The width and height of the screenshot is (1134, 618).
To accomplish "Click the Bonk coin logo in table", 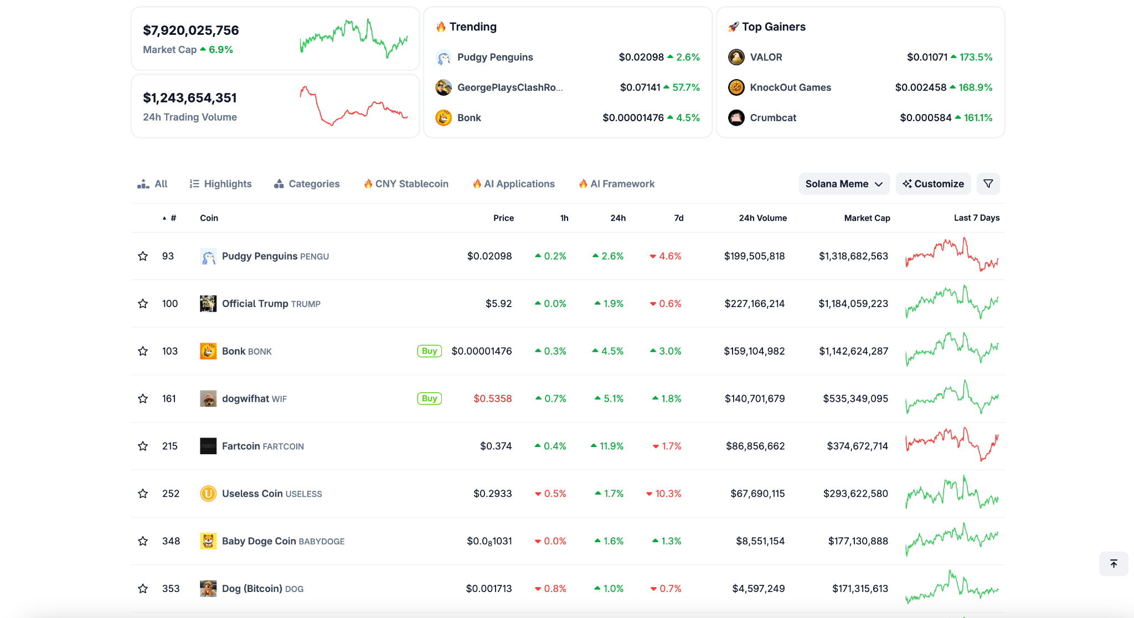I will click(x=208, y=351).
